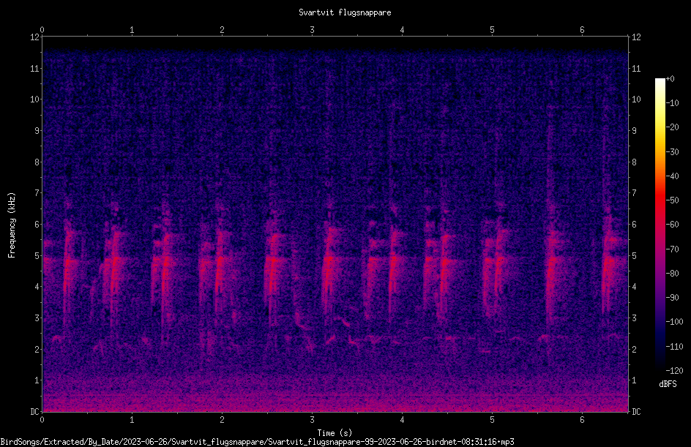Click the -30 value on the color scale
Image resolution: width=691 pixels, height=447 pixels.
tap(673, 152)
